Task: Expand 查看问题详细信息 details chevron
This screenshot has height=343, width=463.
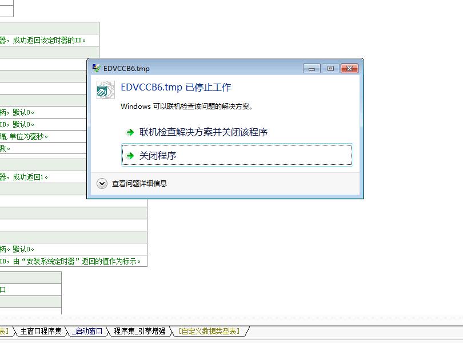Action: pyautogui.click(x=102, y=184)
